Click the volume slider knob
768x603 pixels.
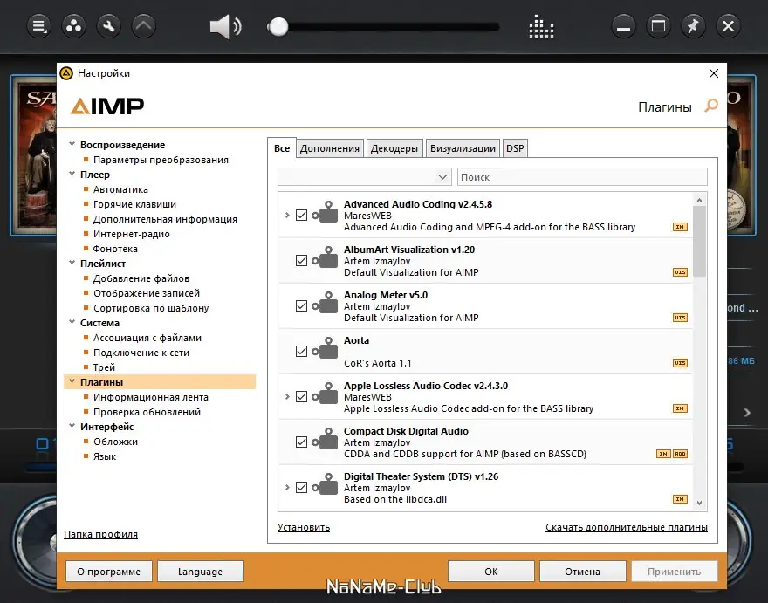tap(278, 26)
